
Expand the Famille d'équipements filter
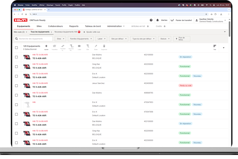click(x=81, y=39)
